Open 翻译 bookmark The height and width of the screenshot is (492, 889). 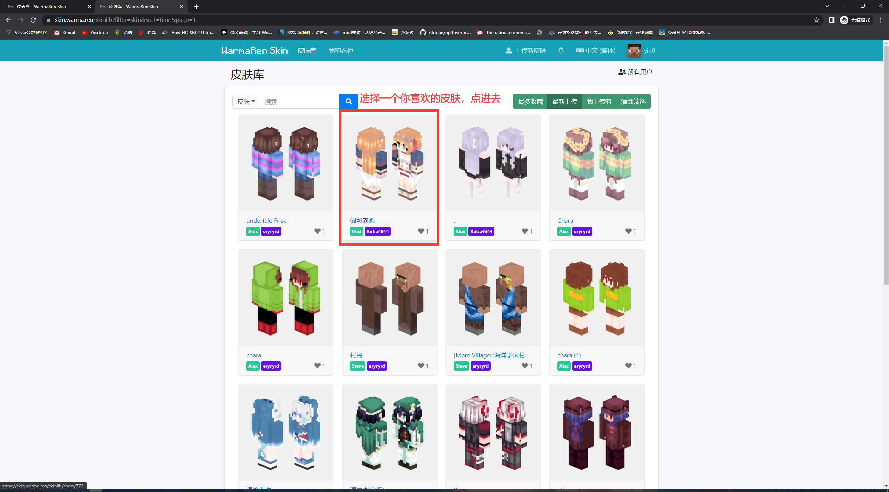(147, 32)
